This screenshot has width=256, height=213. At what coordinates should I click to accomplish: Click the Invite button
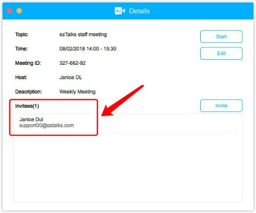point(221,106)
